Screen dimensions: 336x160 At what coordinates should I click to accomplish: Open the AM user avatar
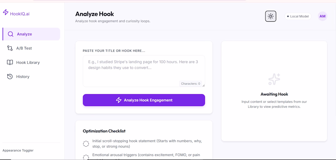click(323, 16)
